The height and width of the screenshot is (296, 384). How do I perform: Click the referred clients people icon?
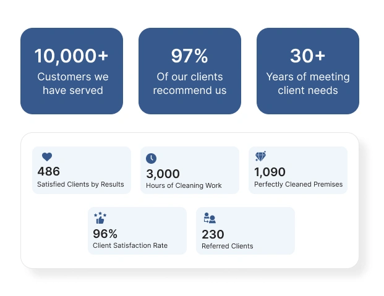(209, 218)
